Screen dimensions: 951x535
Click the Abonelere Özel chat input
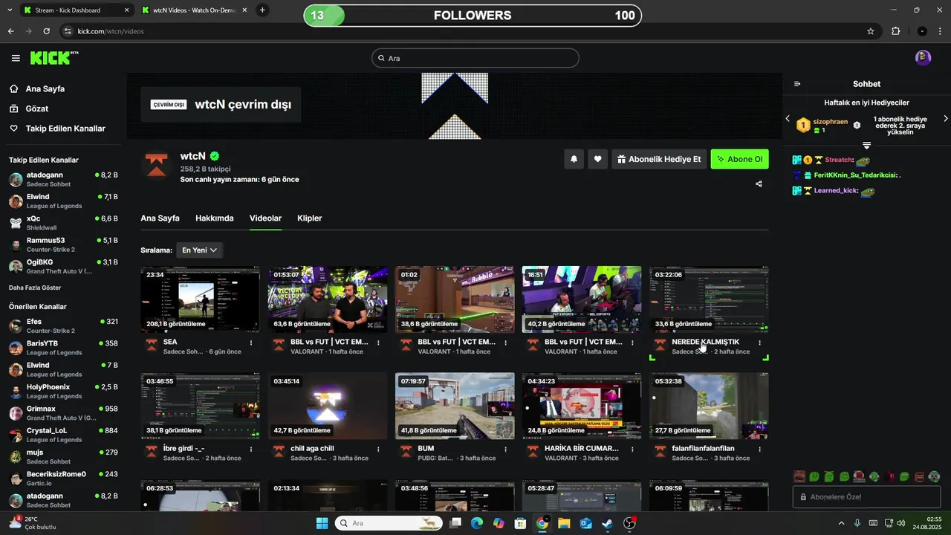pyautogui.click(x=866, y=497)
